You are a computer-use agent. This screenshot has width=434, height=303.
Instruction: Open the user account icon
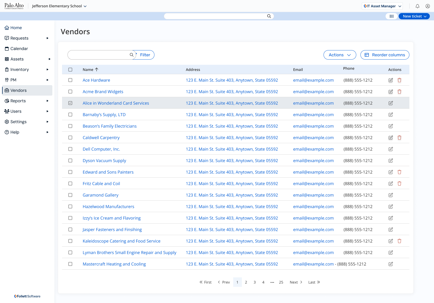point(428,6)
